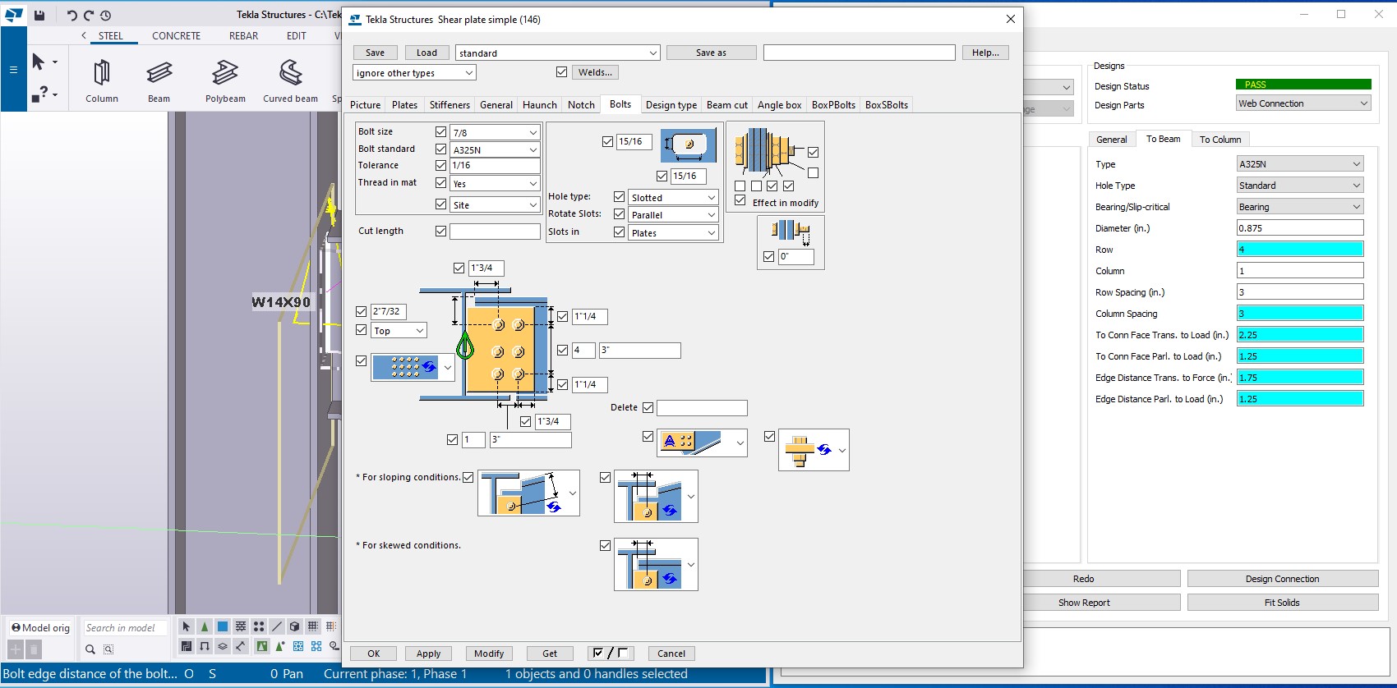
Task: Toggle the blue square select parts switch
Action: [223, 626]
